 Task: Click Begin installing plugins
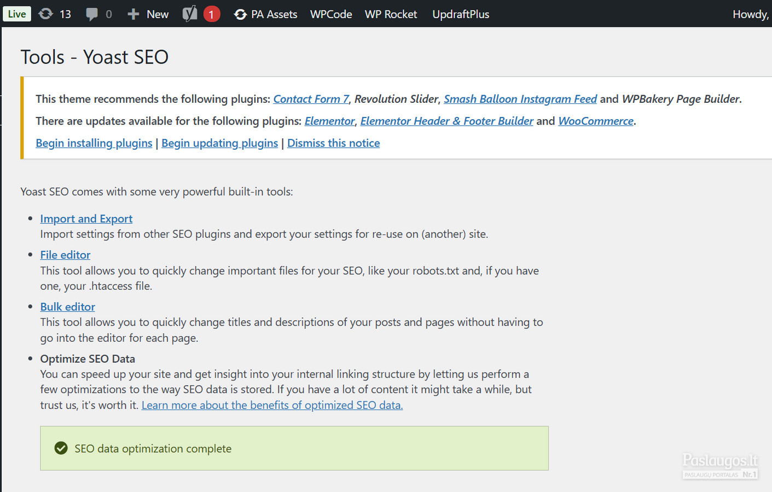point(94,143)
